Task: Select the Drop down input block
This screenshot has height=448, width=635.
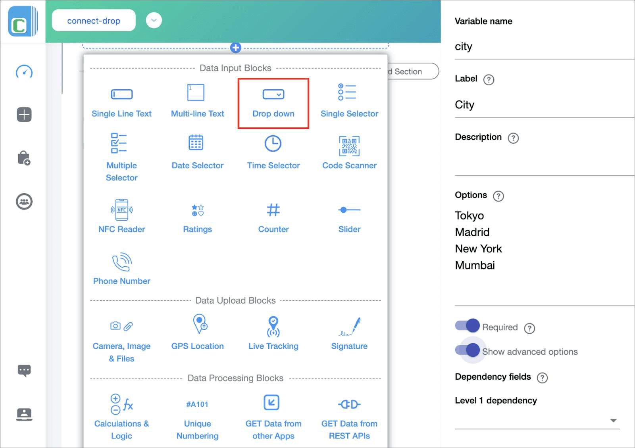Action: pos(273,101)
